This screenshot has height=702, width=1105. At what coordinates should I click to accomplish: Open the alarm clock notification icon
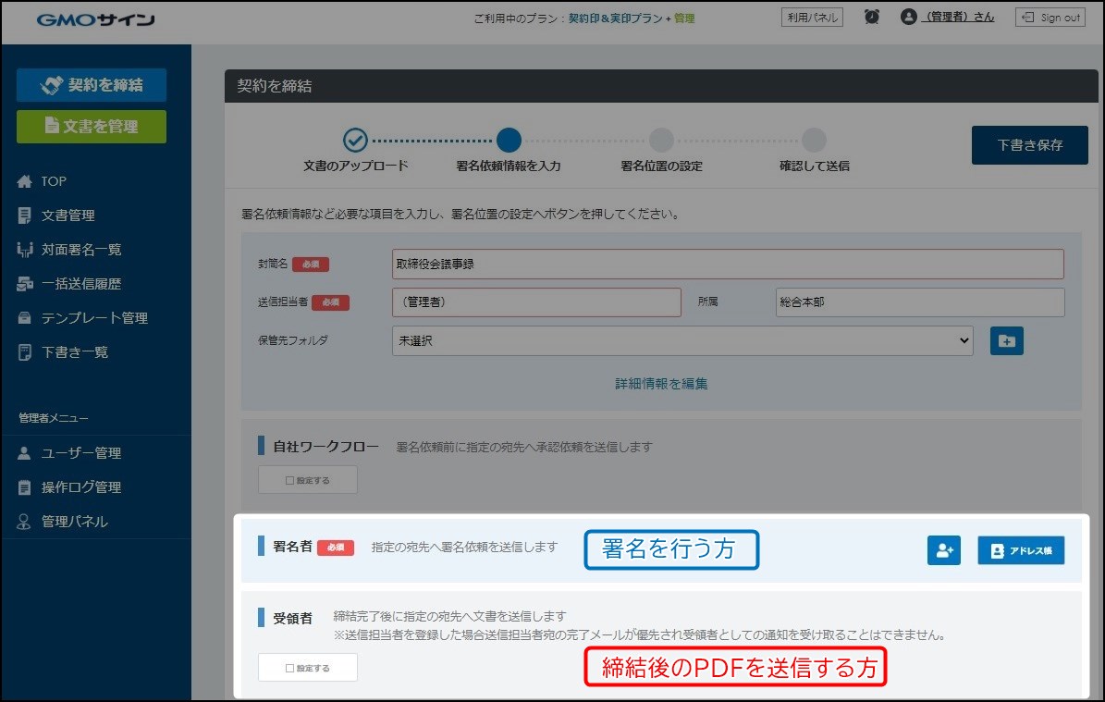coord(872,17)
